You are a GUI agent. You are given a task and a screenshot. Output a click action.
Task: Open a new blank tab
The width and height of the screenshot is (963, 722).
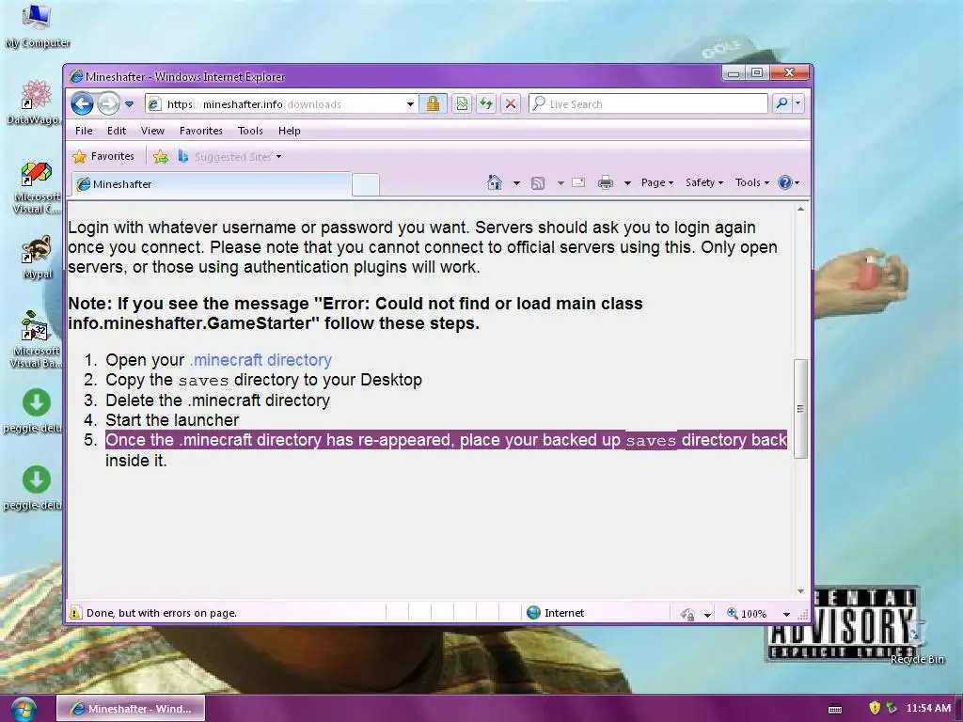pos(366,185)
